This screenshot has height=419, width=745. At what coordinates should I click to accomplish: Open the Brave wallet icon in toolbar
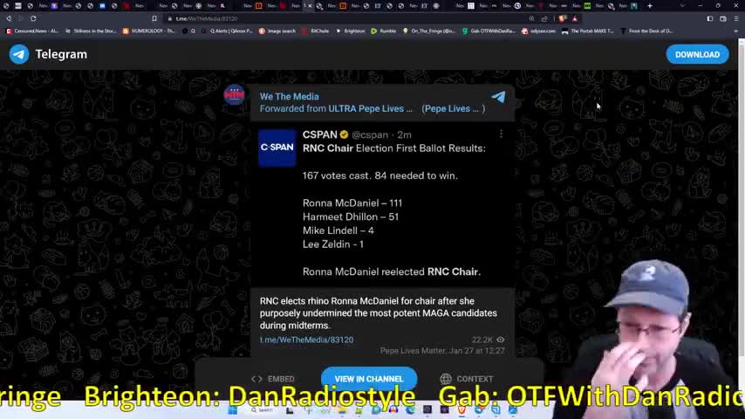723,18
